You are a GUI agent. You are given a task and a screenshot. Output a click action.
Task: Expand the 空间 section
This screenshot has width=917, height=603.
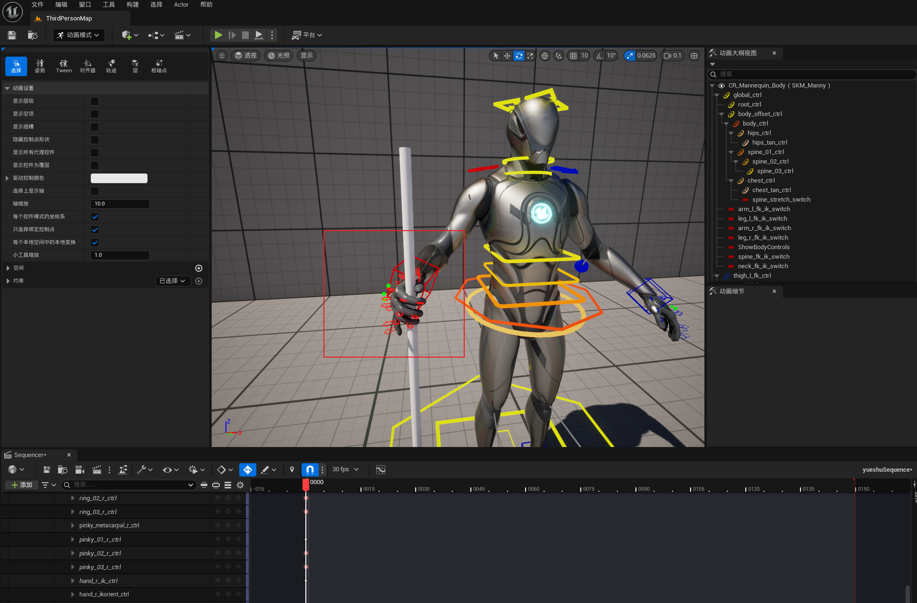tap(8, 268)
